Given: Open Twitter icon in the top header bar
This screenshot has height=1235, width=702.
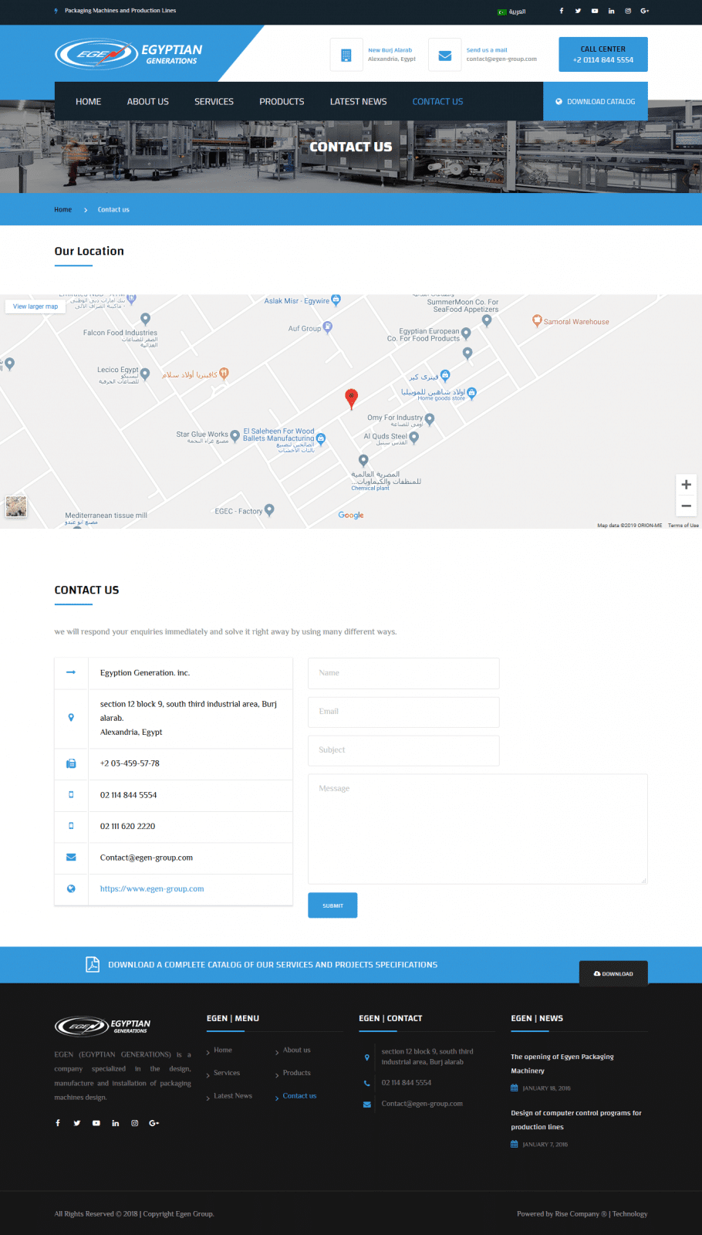Looking at the screenshot, I should (x=578, y=11).
